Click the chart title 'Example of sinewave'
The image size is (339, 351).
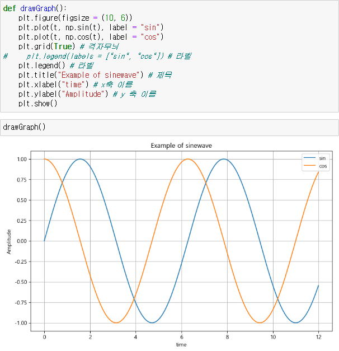pos(181,146)
